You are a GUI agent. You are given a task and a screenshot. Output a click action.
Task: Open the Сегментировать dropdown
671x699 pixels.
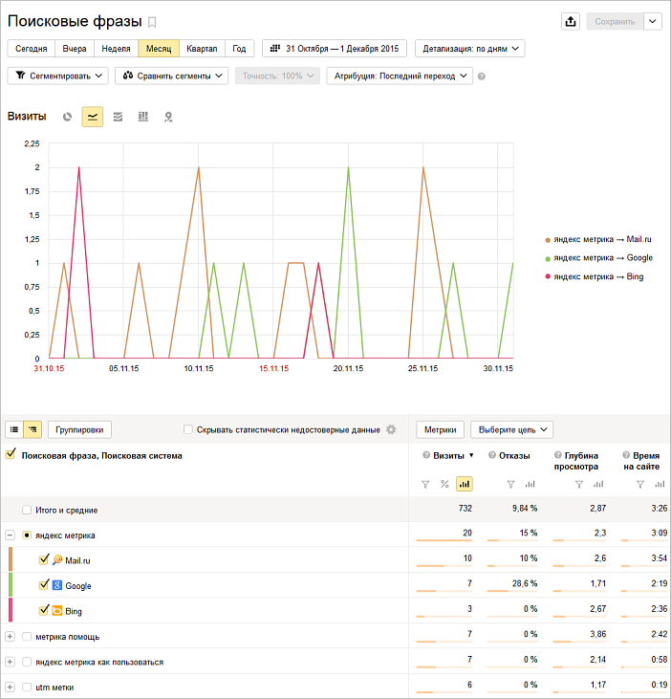[x=57, y=76]
